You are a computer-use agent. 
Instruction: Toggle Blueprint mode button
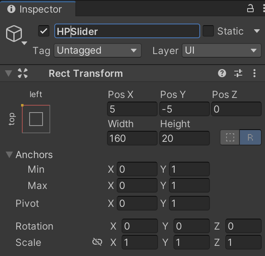click(x=230, y=138)
